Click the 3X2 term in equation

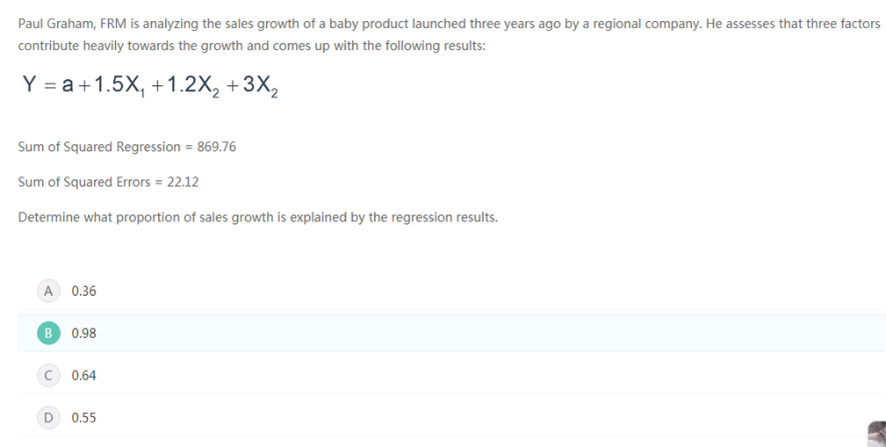point(260,86)
